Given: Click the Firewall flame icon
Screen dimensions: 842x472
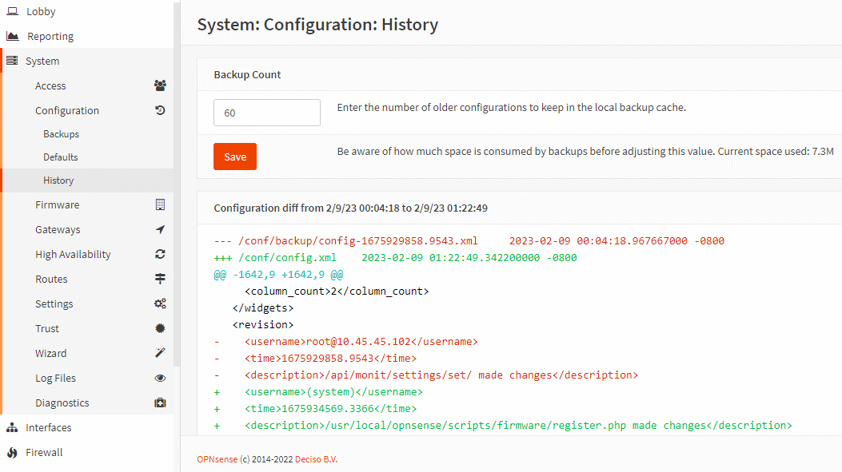Looking at the screenshot, I should pos(12,452).
